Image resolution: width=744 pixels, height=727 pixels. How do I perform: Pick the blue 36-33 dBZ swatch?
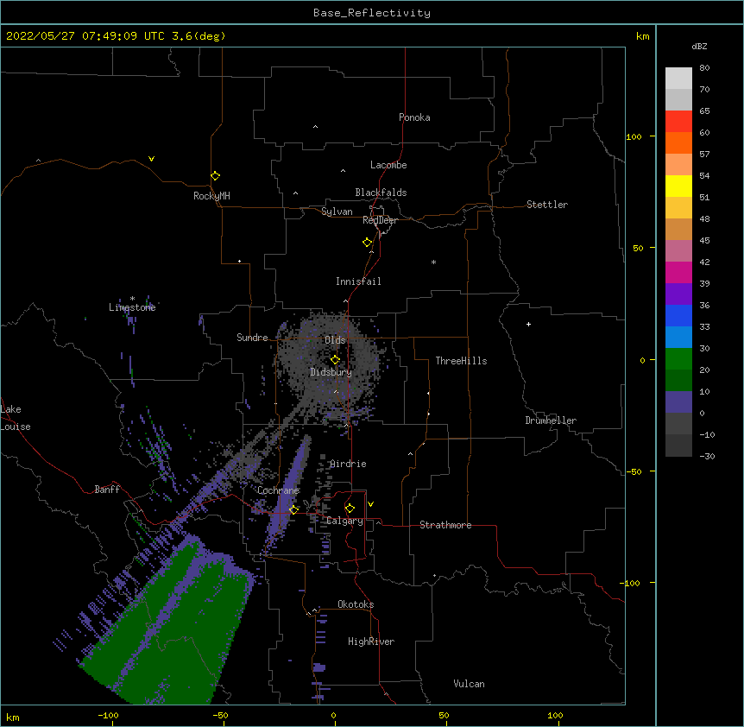click(x=678, y=315)
